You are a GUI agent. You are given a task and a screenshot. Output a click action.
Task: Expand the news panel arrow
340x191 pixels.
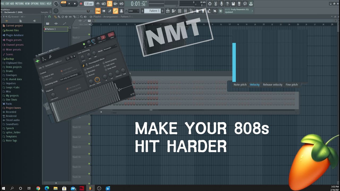click(252, 11)
